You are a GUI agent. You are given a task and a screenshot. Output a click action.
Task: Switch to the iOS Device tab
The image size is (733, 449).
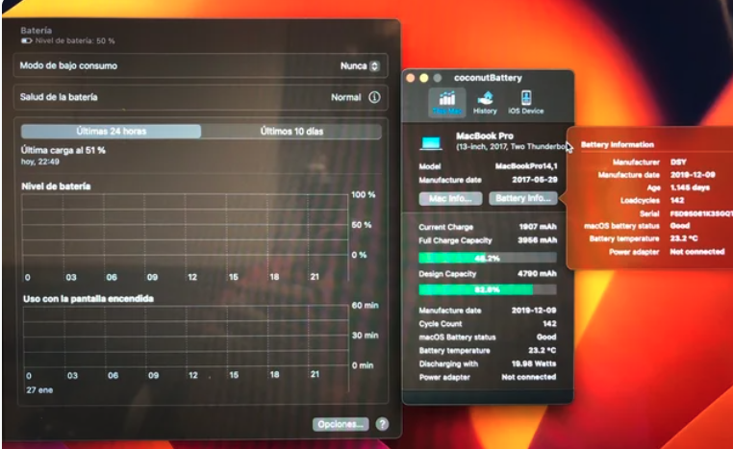pyautogui.click(x=526, y=103)
